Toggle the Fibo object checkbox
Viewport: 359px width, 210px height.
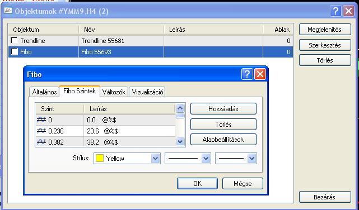pos(14,52)
